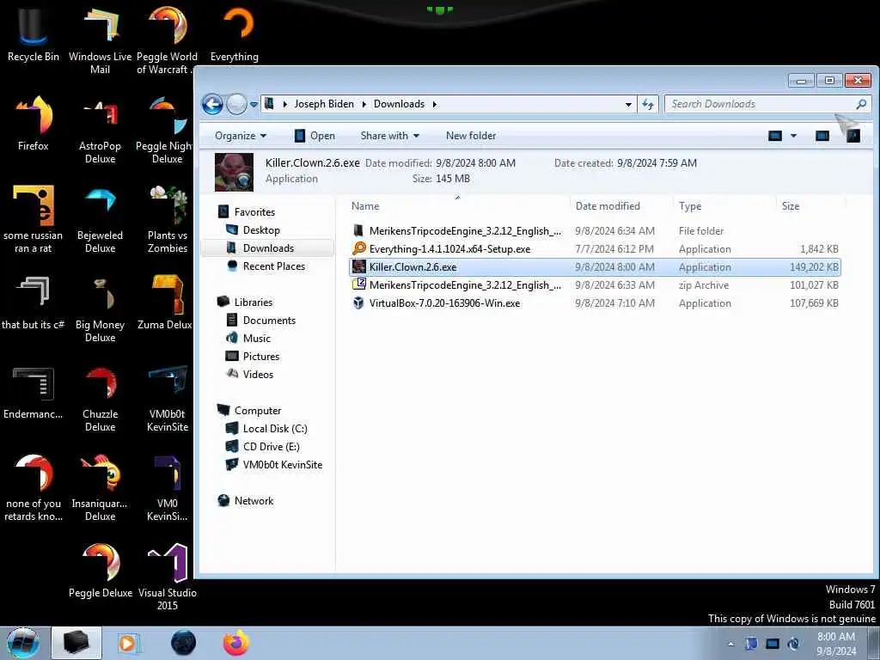Screen dimensions: 880x660
Task: Select the Everything desktop shortcut
Action: tap(235, 34)
